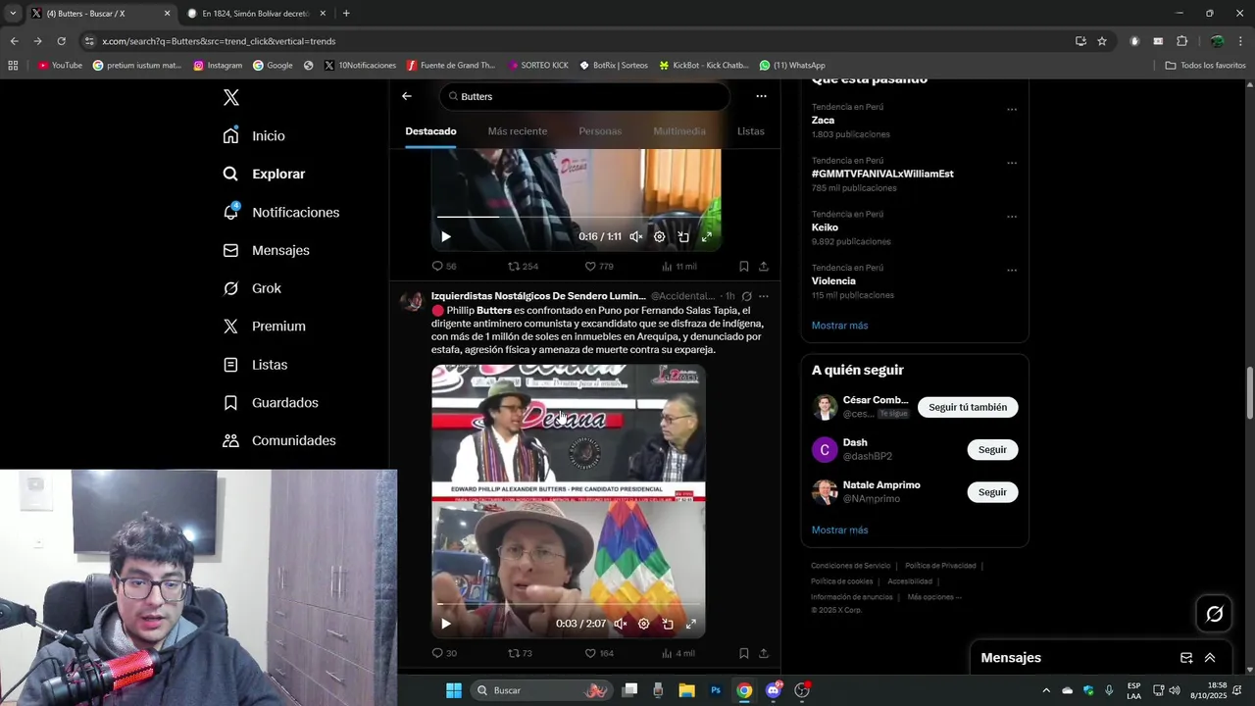Image resolution: width=1255 pixels, height=706 pixels.
Task: Reply to post with 30 comments
Action: click(x=444, y=653)
